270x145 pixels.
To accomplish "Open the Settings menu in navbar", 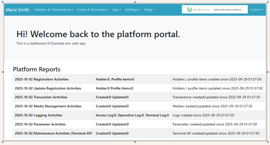I will 133,9.
